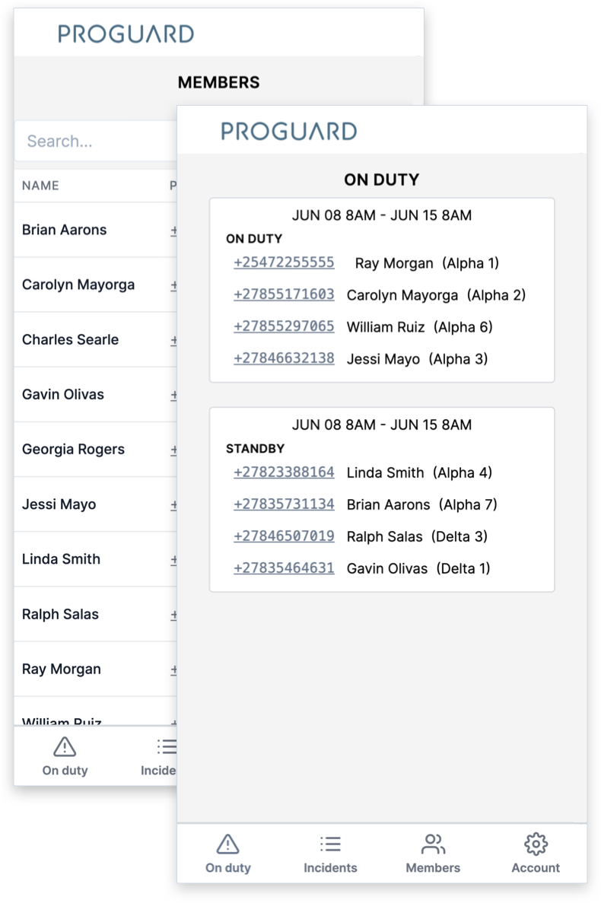Image resolution: width=601 pixels, height=903 pixels.
Task: Select Carolyn Mayorga row in Members list
Action: [96, 285]
